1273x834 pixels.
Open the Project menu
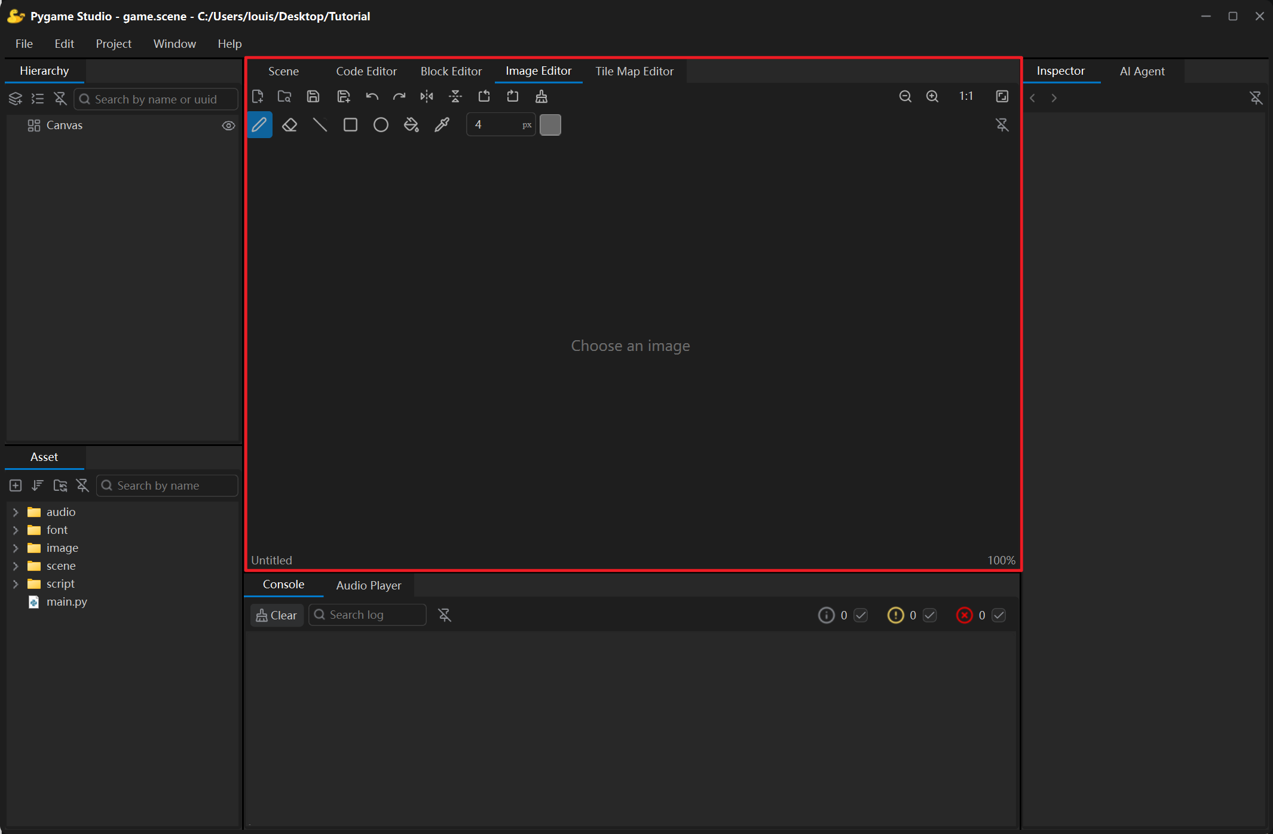(x=114, y=44)
